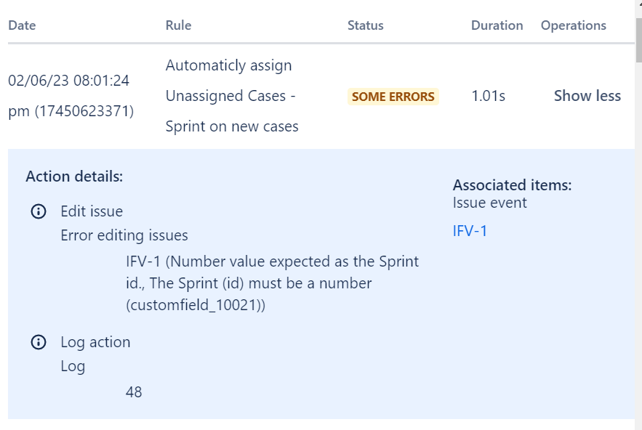642x430 pixels.
Task: Click the Rule column header
Action: point(179,25)
